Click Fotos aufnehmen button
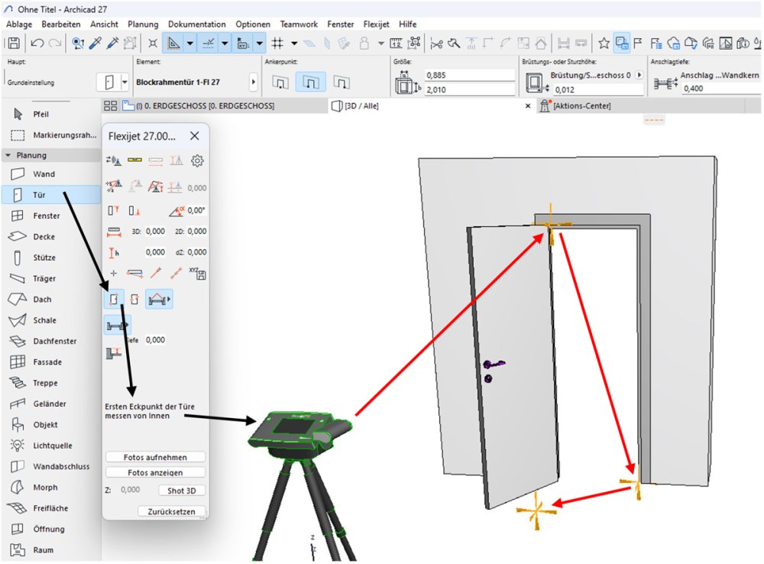This screenshot has height=564, width=764. point(155,457)
